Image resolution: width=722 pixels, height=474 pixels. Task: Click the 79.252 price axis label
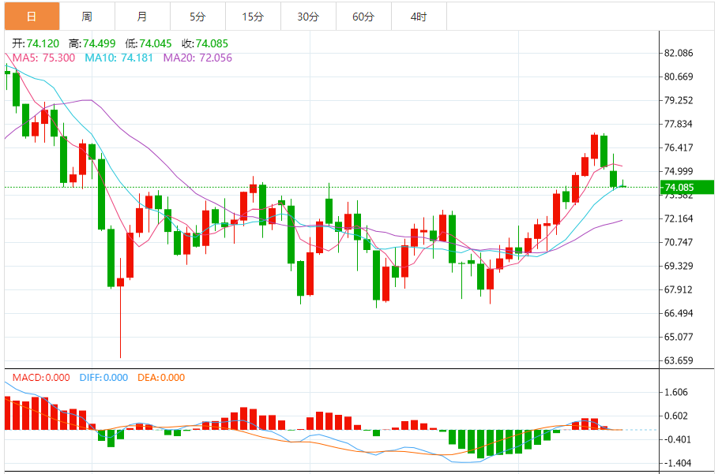click(679, 100)
